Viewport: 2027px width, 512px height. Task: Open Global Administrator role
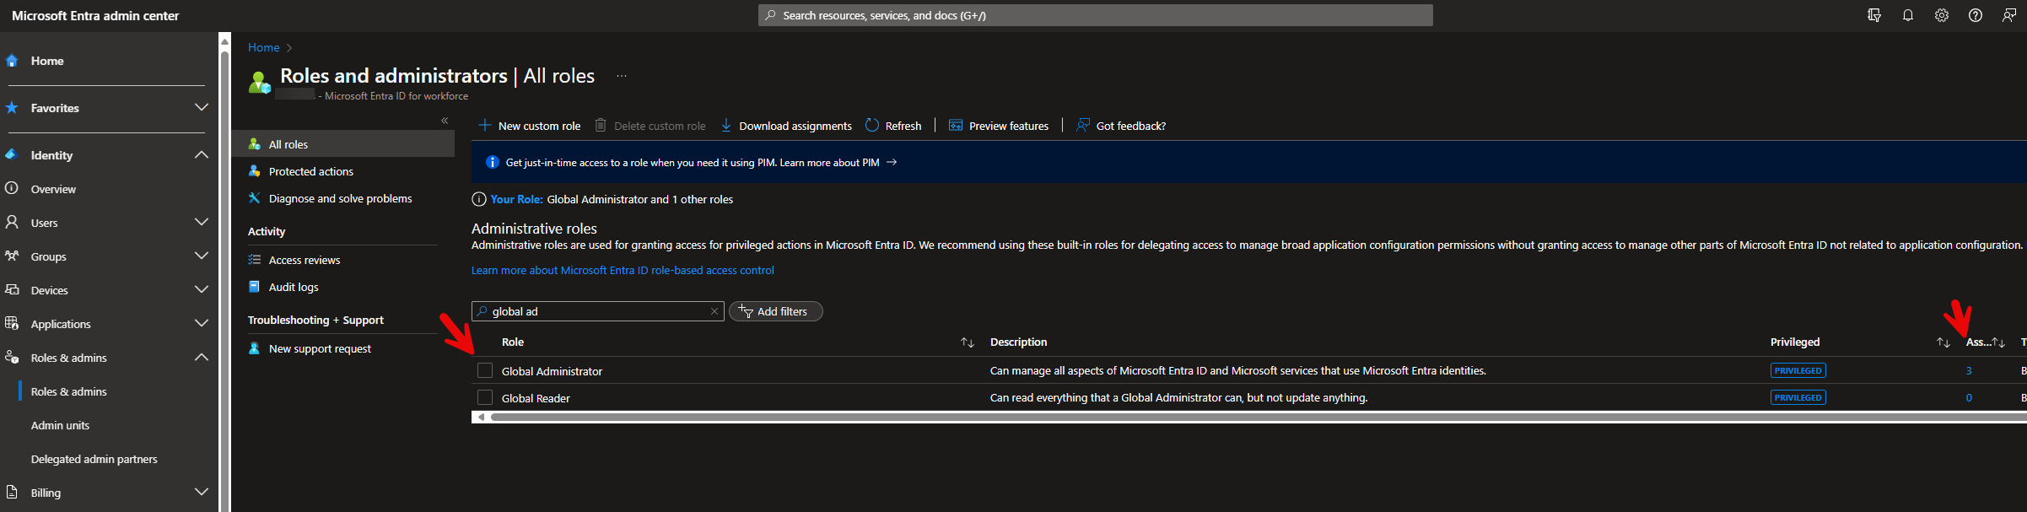click(x=552, y=371)
